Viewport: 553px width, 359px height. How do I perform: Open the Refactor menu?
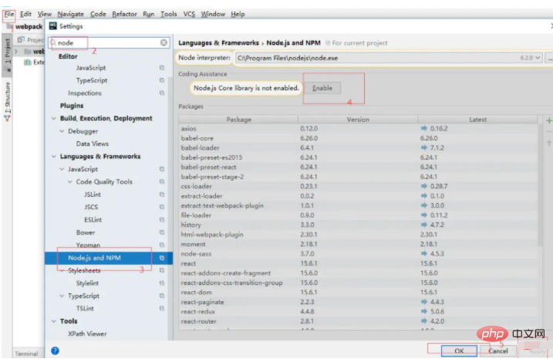tap(124, 14)
